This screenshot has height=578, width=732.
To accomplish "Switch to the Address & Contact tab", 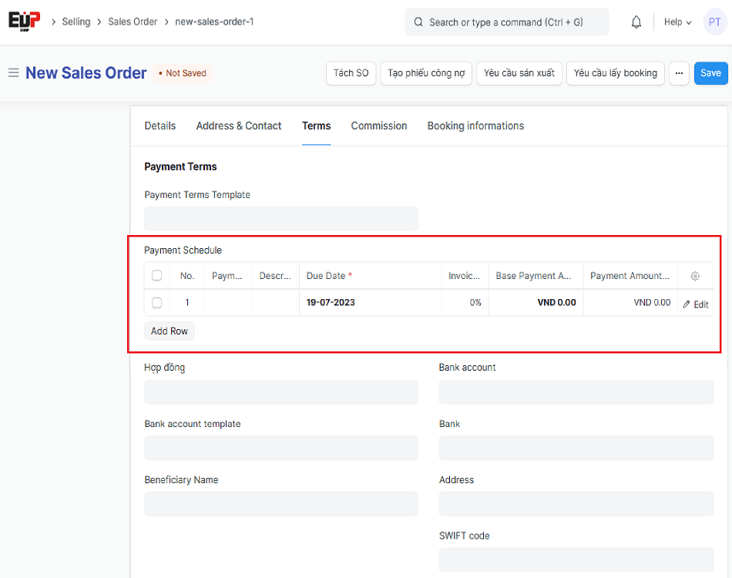I will [x=239, y=126].
